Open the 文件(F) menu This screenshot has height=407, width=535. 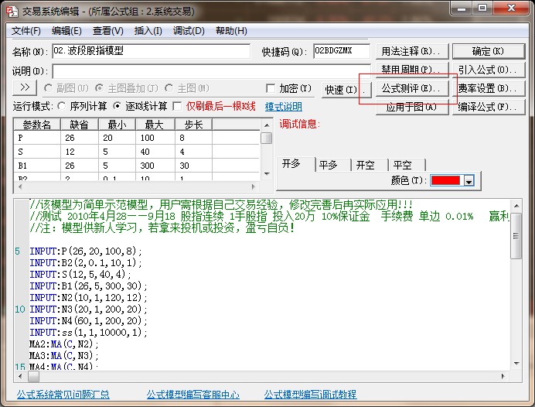click(x=26, y=31)
